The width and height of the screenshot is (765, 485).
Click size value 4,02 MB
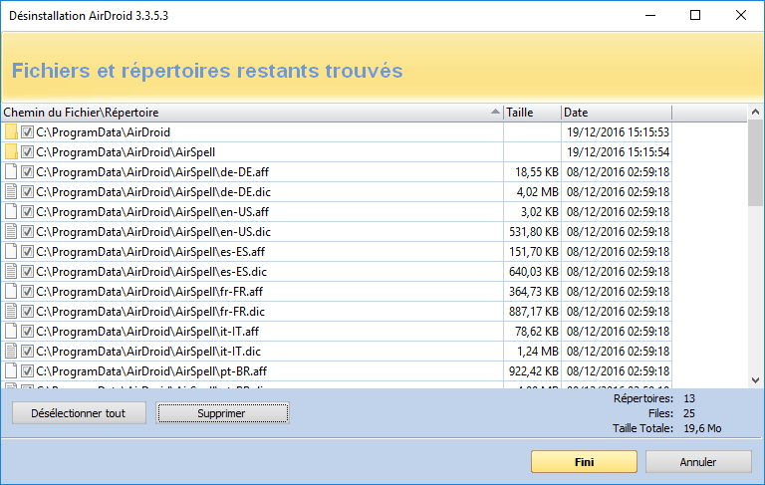coord(538,192)
